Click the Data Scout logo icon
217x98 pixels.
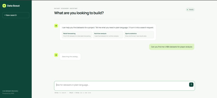4,6
